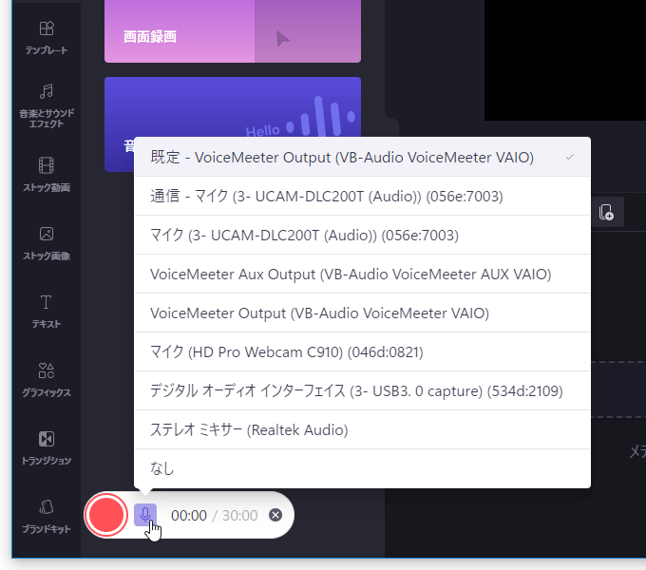This screenshot has height=570, width=646.
Task: Select VoiceMeeter Aux Output (AUX VAIO)
Action: [362, 274]
